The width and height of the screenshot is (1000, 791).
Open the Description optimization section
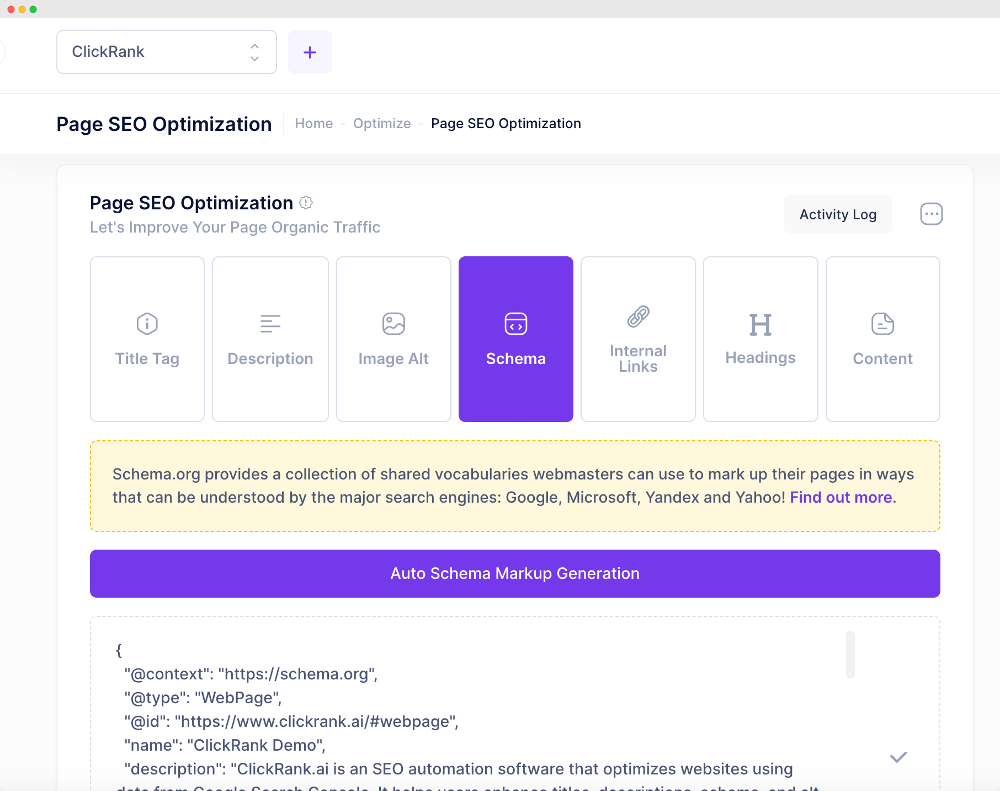coord(270,339)
